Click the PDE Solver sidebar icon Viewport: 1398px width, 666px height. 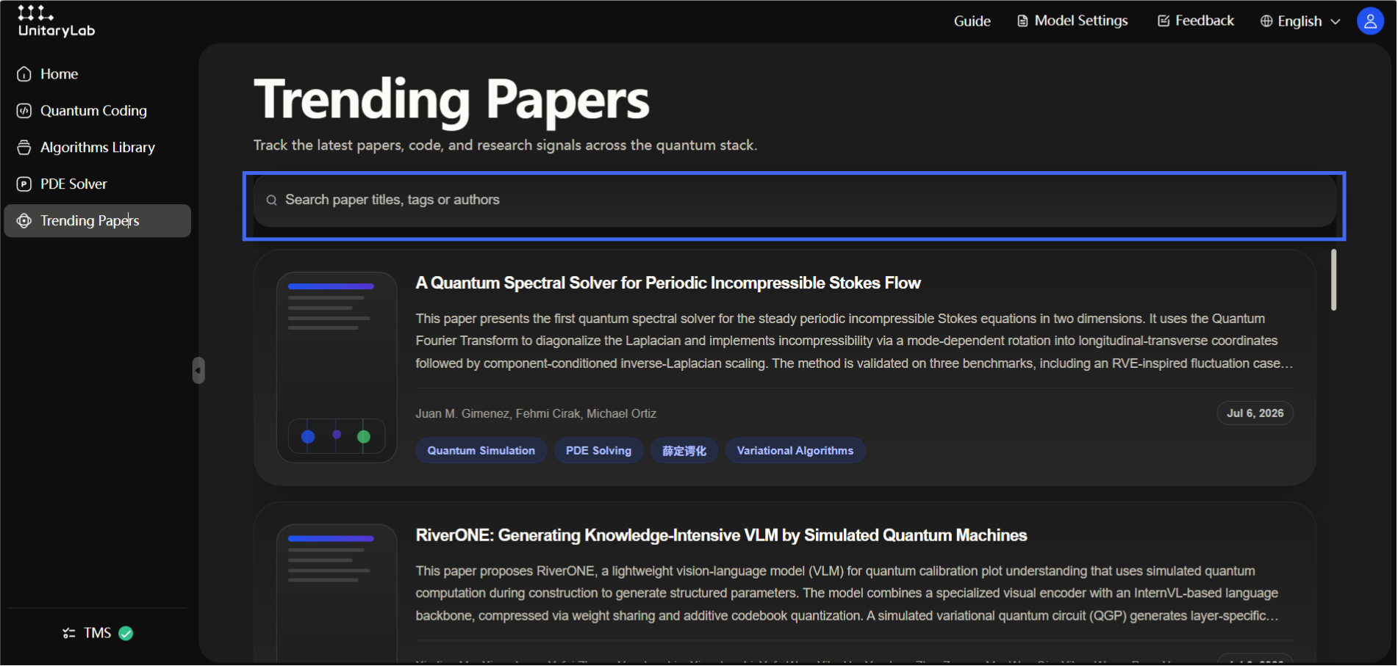pos(24,184)
